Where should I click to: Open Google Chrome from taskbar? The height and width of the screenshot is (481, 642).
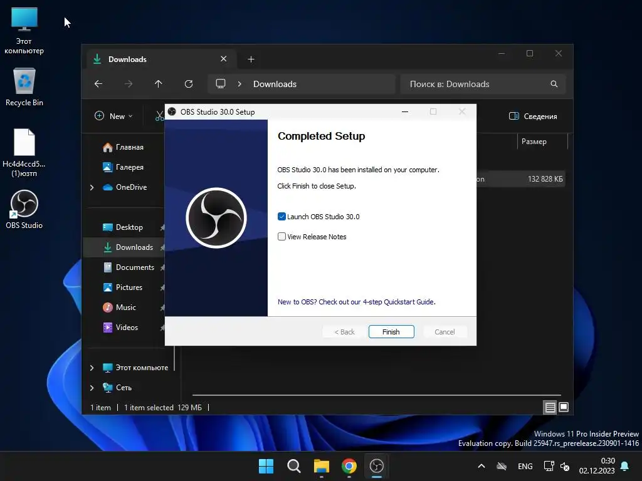[349, 466]
